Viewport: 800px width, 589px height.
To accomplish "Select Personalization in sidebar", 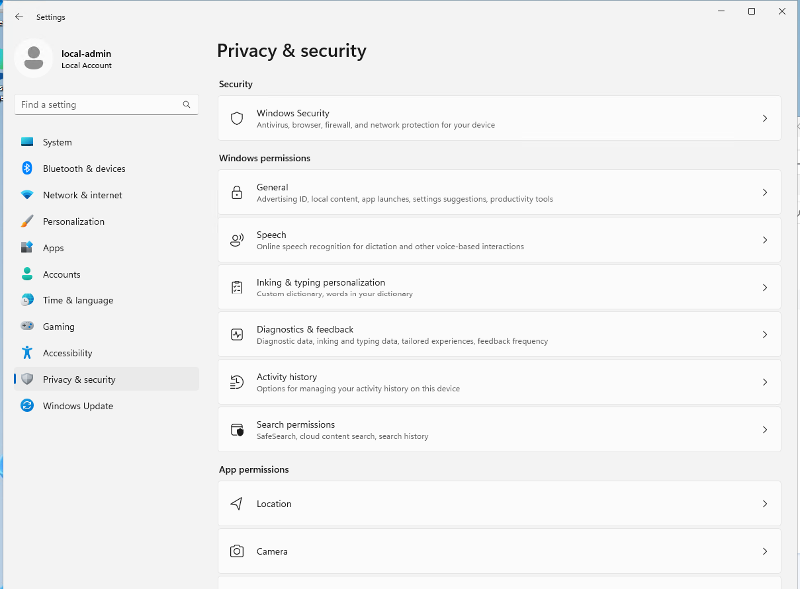I will [107, 221].
